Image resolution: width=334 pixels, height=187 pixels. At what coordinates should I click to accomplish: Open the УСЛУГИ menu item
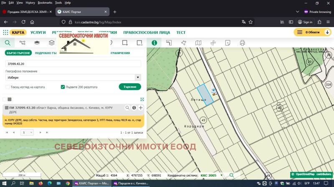point(38,32)
